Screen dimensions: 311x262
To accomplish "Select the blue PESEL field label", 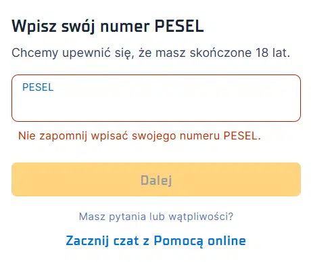I will point(38,87).
